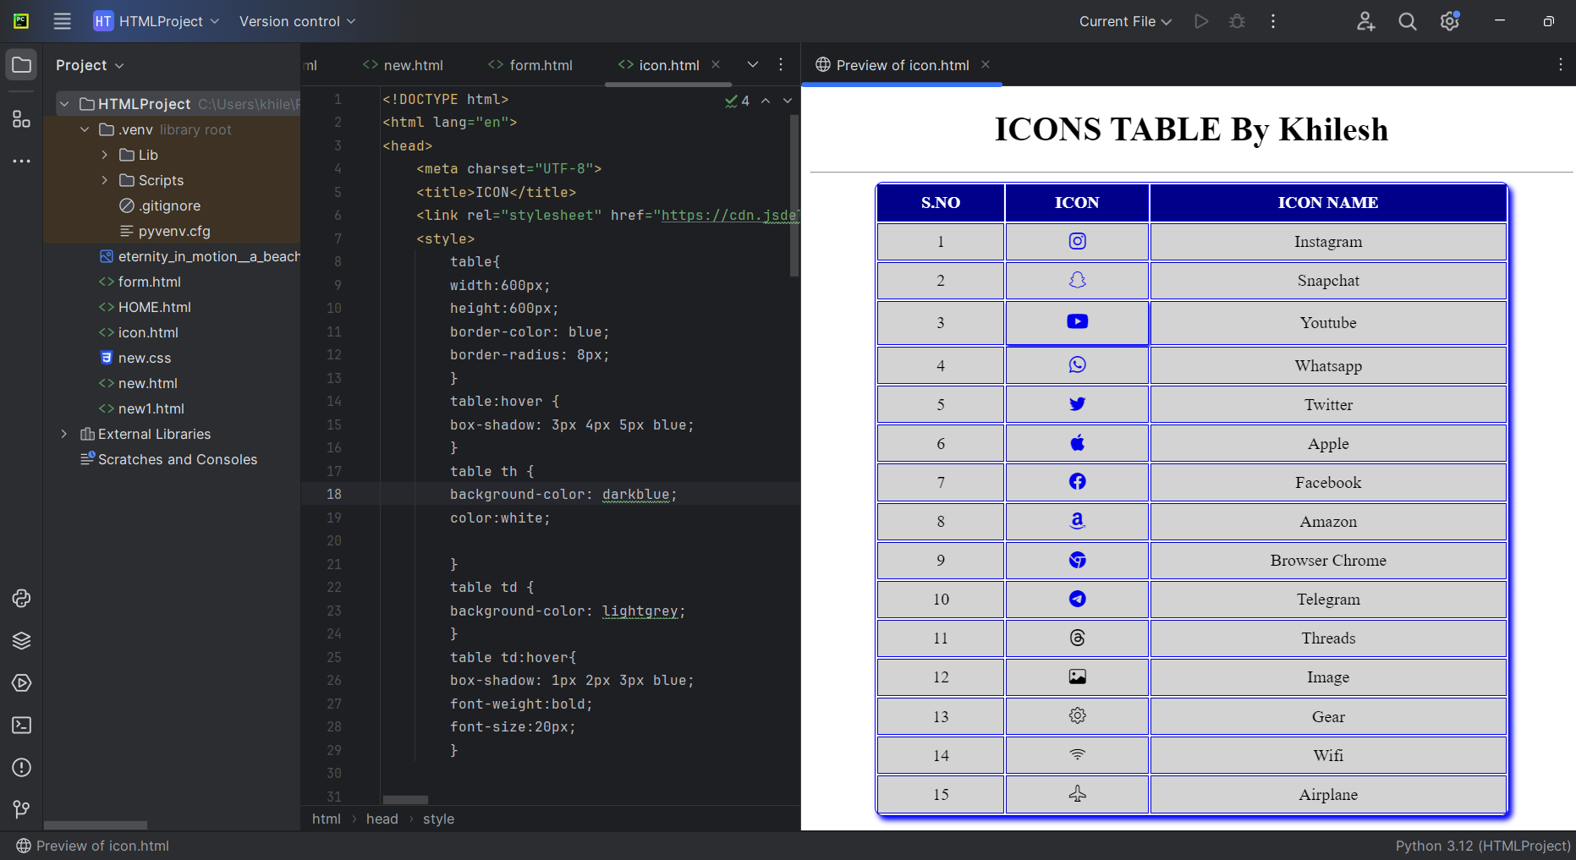The width and height of the screenshot is (1576, 860).
Task: Close the icon.html editor tab
Action: point(716,64)
